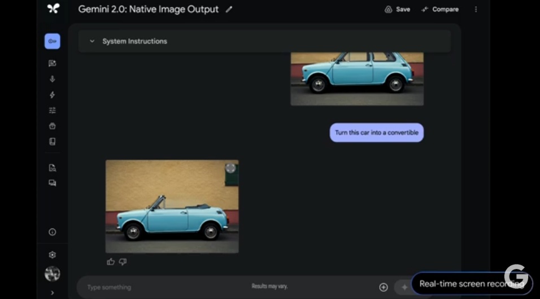This screenshot has width=540, height=299.
Task: Click the plus icon to add attachment
Action: click(x=384, y=287)
